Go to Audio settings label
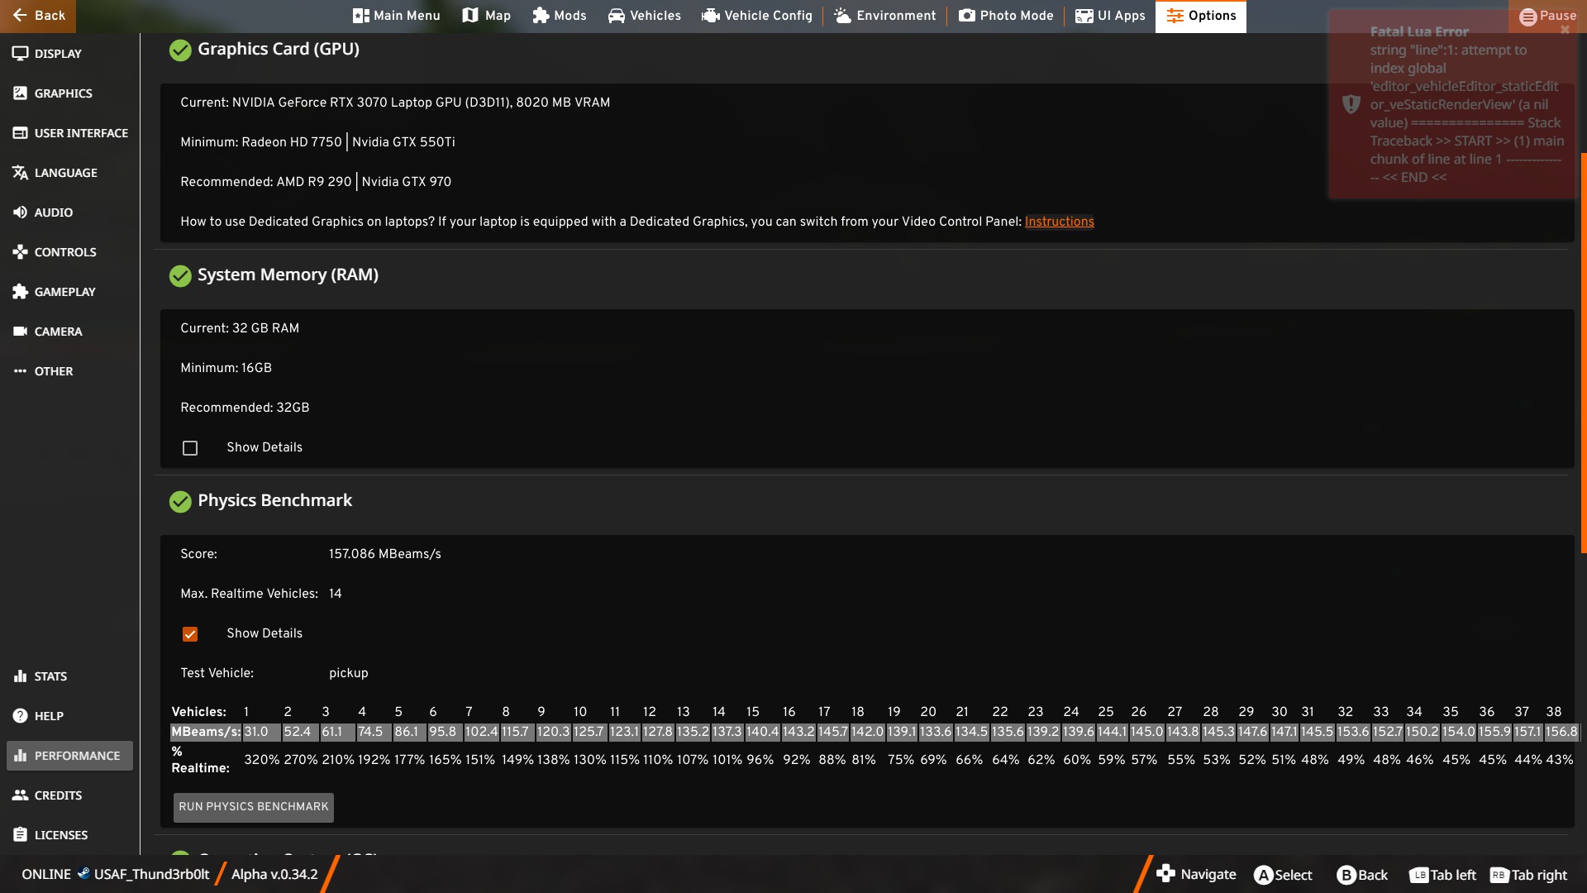 (x=54, y=213)
